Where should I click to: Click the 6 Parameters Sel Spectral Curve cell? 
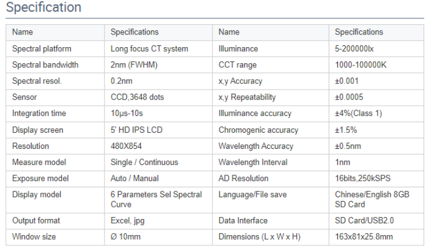click(x=156, y=199)
